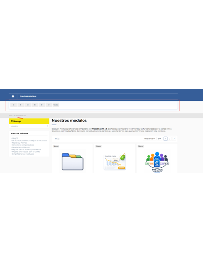
Task: Open the price history chart module thumbnail
Action: pyautogui.click(x=115, y=161)
